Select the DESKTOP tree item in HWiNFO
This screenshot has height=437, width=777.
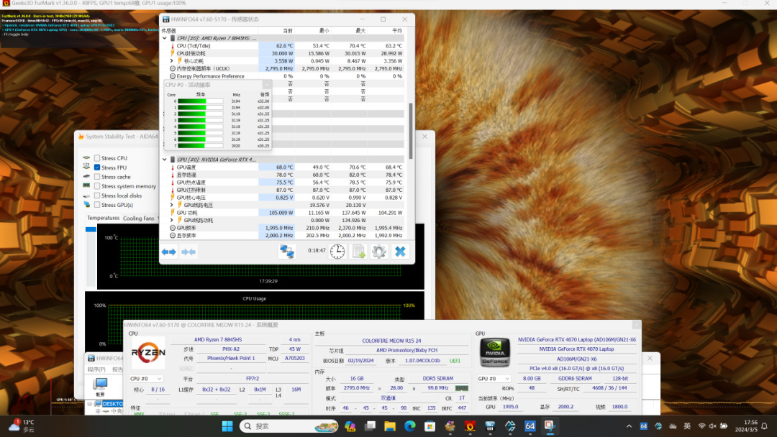click(x=112, y=404)
